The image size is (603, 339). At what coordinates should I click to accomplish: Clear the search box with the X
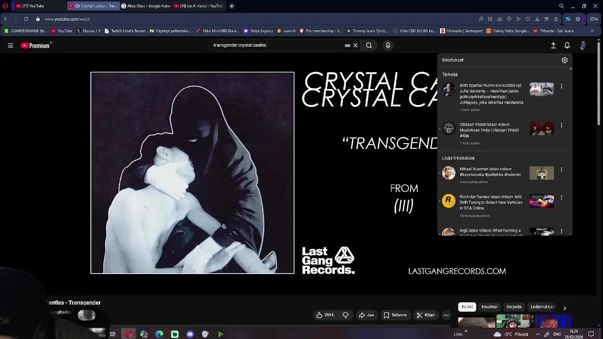356,46
